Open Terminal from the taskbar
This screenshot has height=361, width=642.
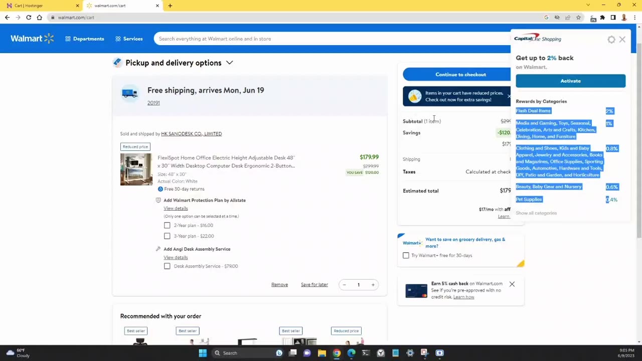(x=366, y=353)
